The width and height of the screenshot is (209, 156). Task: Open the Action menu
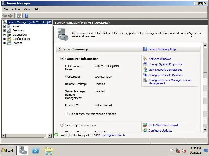click(x=16, y=9)
